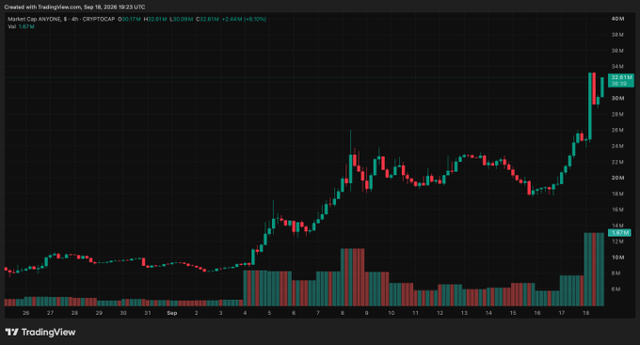
Task: Click the close value 'C32.61M' in legend
Action: [x=207, y=19]
